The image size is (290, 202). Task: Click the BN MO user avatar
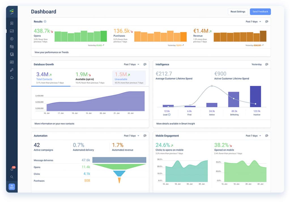click(x=12, y=187)
